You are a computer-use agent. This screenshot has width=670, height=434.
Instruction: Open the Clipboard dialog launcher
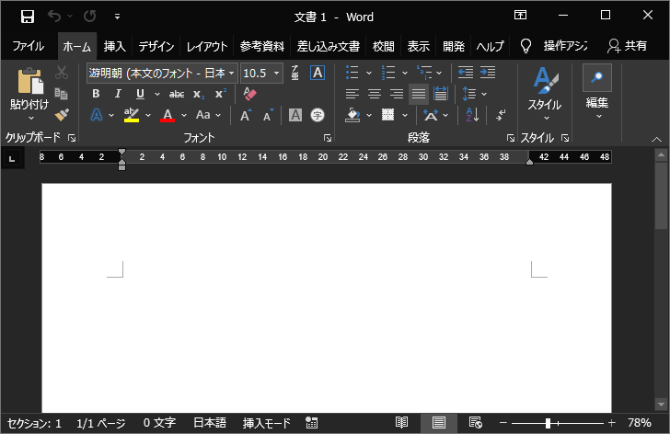pyautogui.click(x=72, y=138)
